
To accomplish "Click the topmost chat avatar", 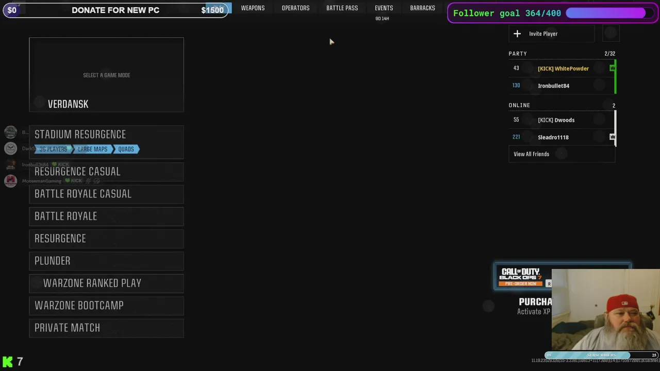I will [x=10, y=132].
